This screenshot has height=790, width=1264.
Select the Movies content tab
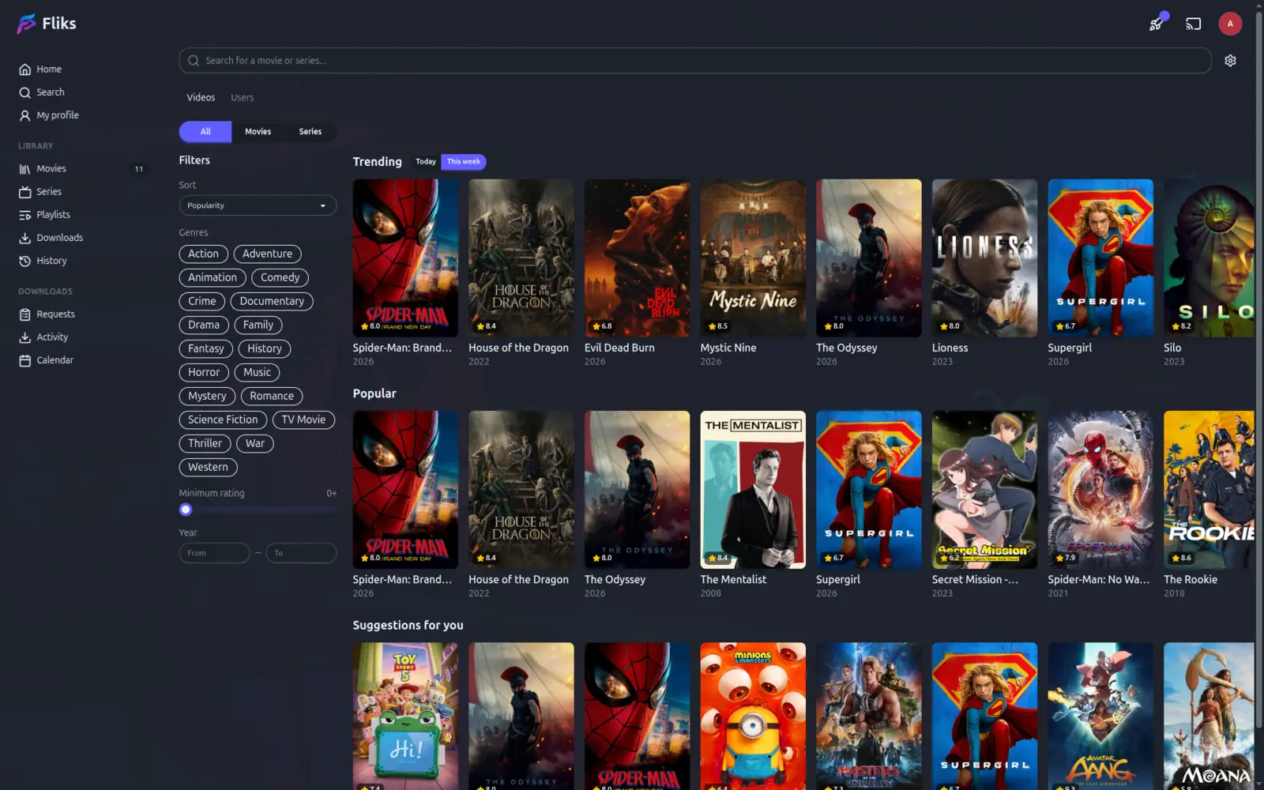(258, 132)
